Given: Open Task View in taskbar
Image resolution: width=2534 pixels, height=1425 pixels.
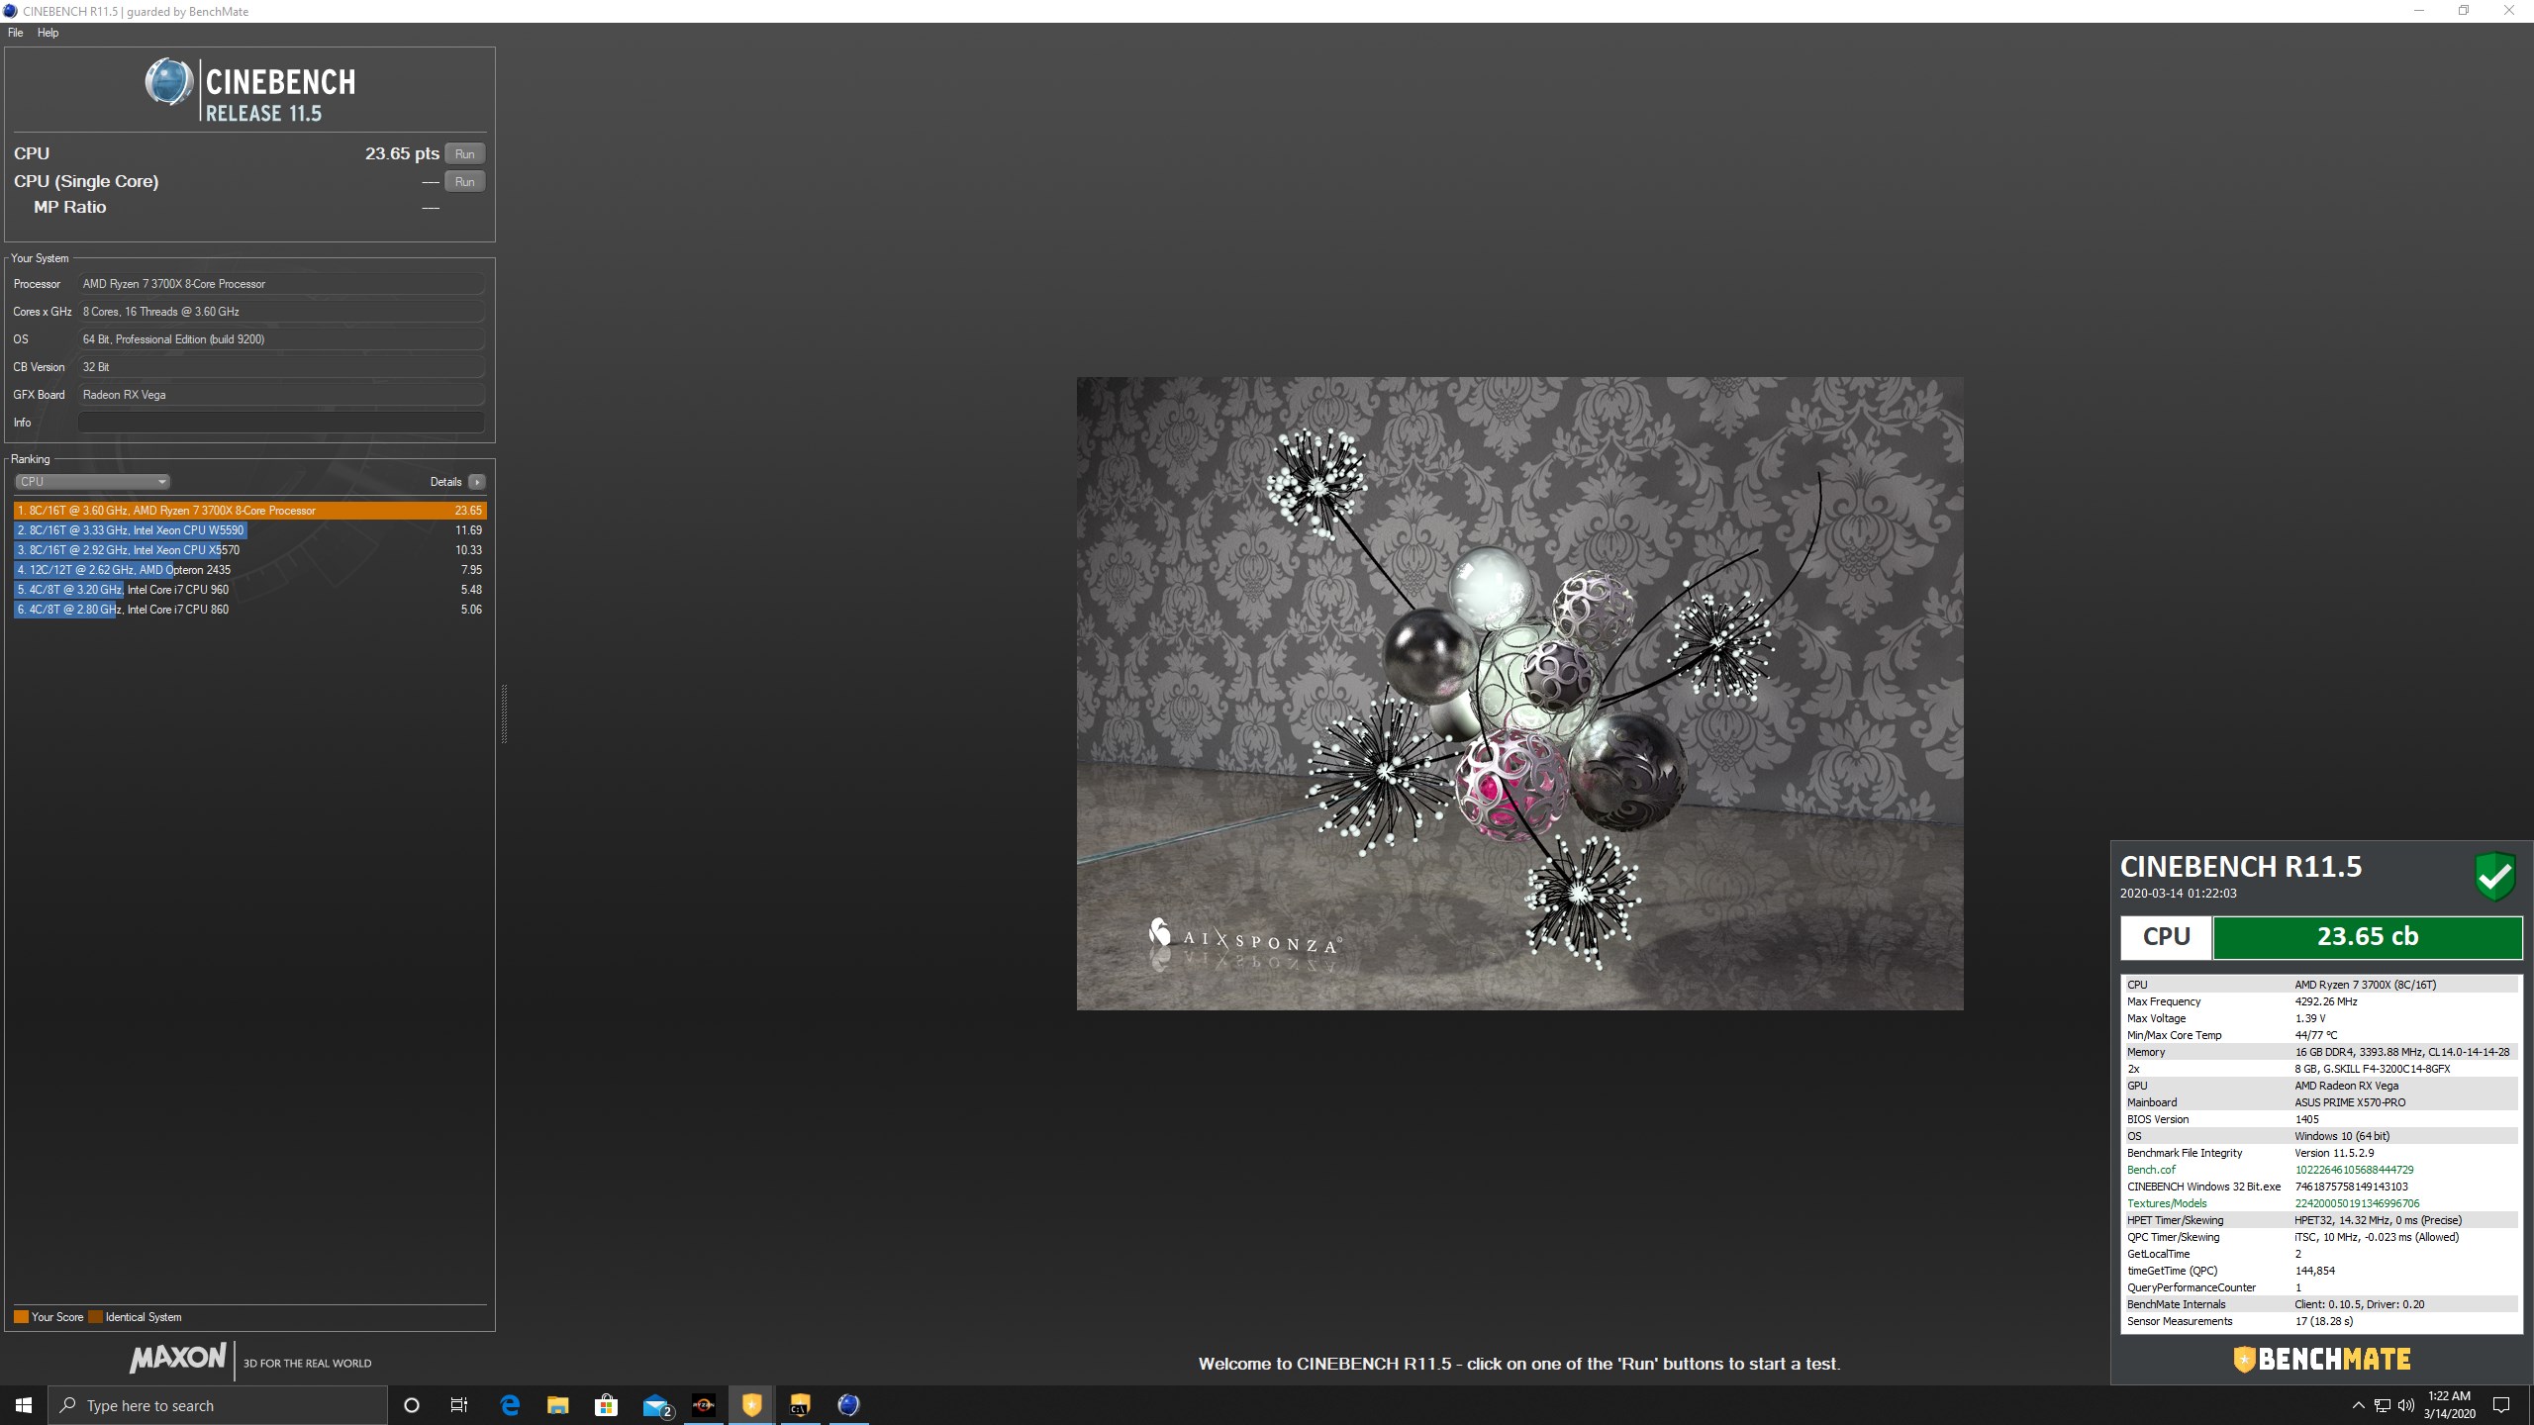Looking at the screenshot, I should tap(459, 1405).
